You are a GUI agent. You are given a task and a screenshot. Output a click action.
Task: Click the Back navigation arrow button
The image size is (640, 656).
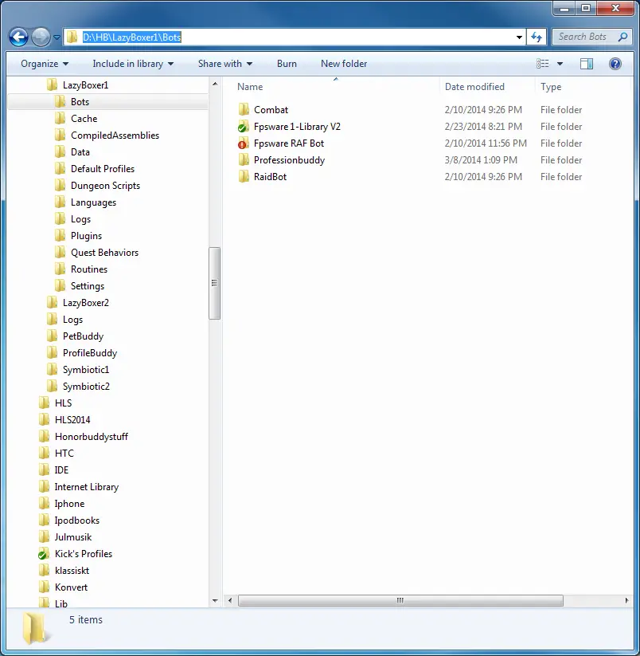[x=18, y=37]
